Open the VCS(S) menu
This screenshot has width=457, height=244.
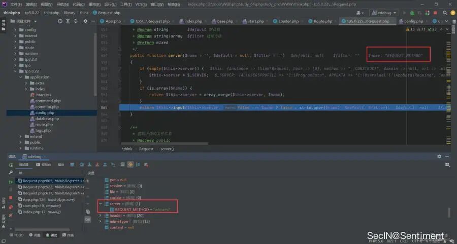141,5
